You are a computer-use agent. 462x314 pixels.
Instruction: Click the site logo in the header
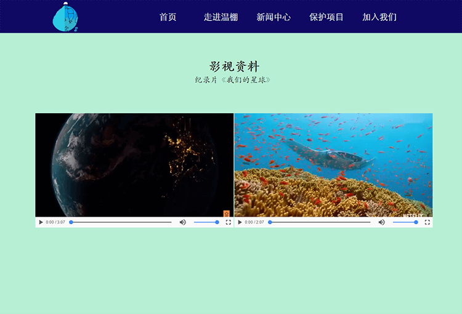[65, 17]
